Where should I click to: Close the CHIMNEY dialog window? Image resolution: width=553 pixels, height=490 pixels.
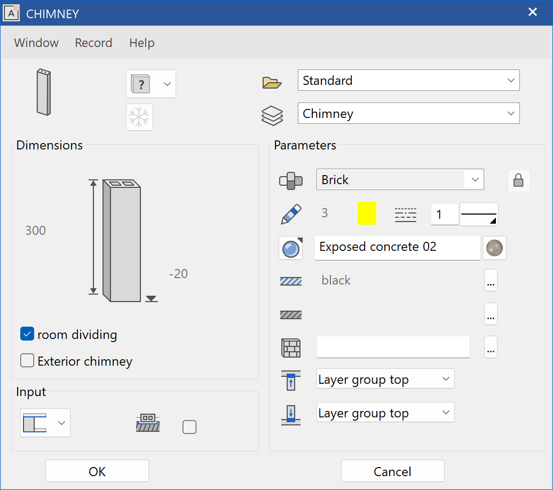pos(533,12)
